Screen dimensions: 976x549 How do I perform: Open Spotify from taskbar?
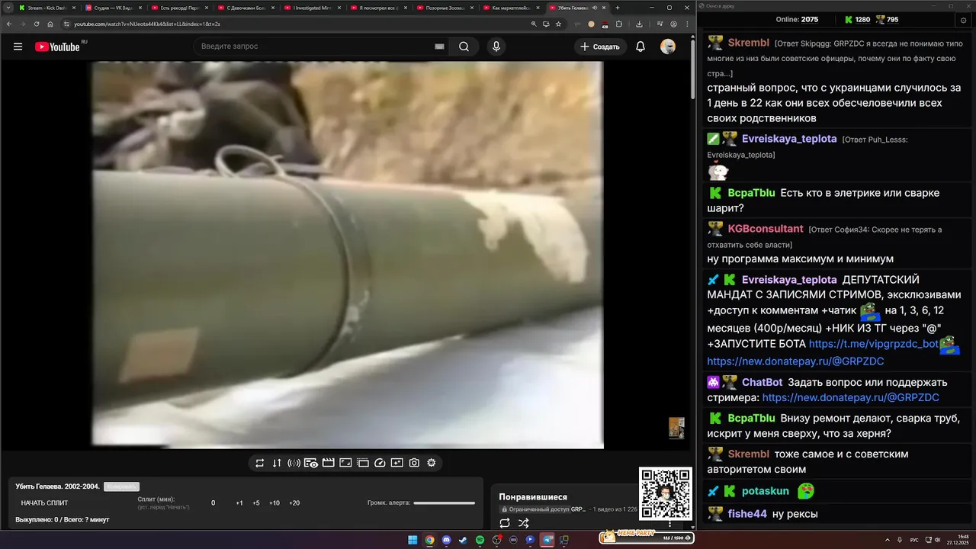point(480,540)
